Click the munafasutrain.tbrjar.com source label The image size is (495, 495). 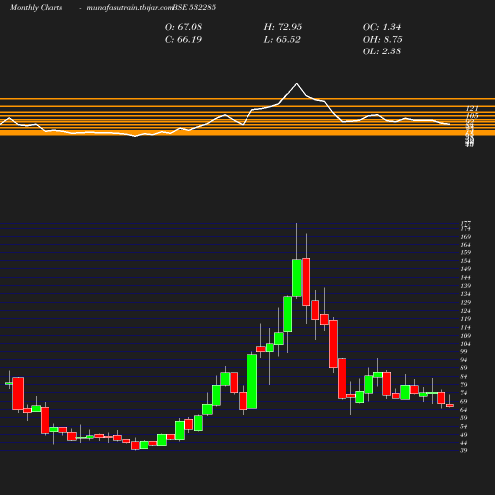(x=130, y=8)
